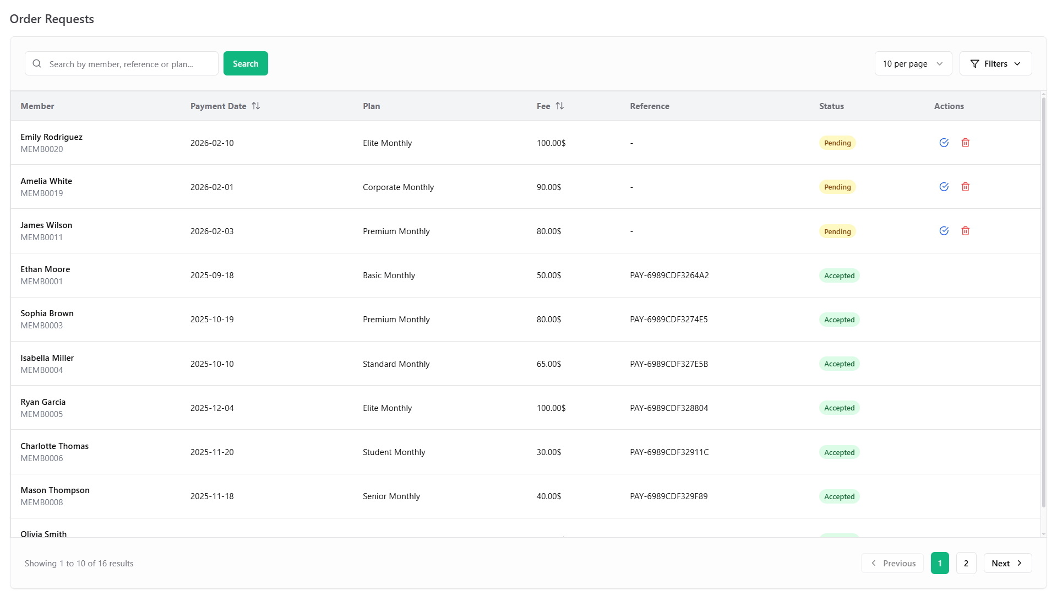
Task: Go to the Next page
Action: point(1007,563)
